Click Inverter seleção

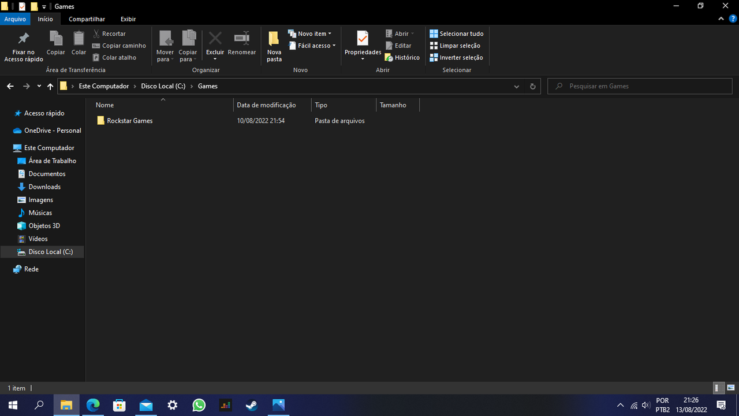456,57
